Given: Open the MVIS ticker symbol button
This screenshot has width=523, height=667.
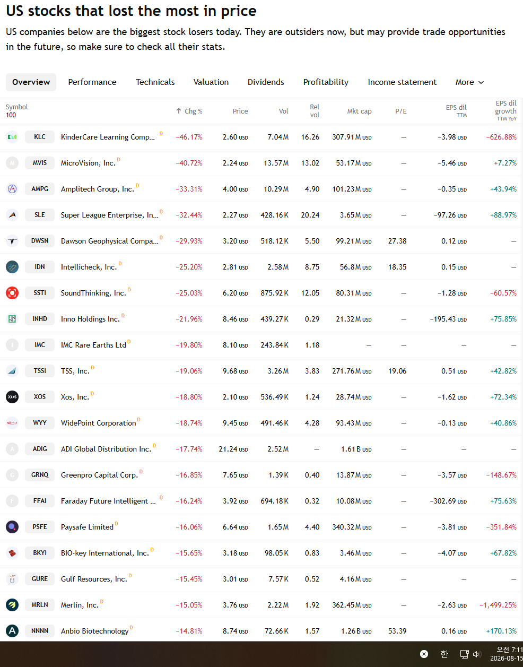Looking at the screenshot, I should (x=40, y=163).
